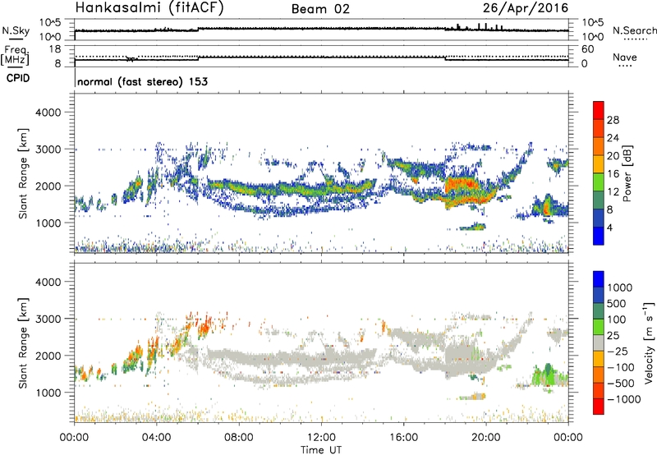Click the "CPID" row label
The width and height of the screenshot is (657, 455).
point(18,78)
